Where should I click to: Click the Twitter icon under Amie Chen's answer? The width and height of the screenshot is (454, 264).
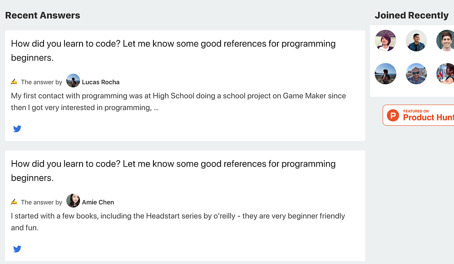click(x=17, y=249)
